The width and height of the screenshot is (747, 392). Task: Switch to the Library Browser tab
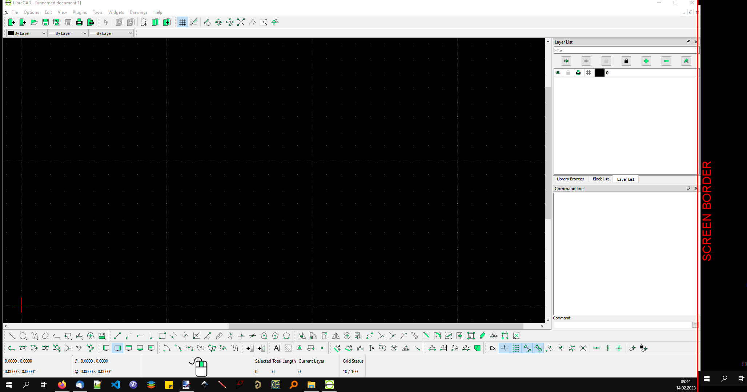point(570,179)
